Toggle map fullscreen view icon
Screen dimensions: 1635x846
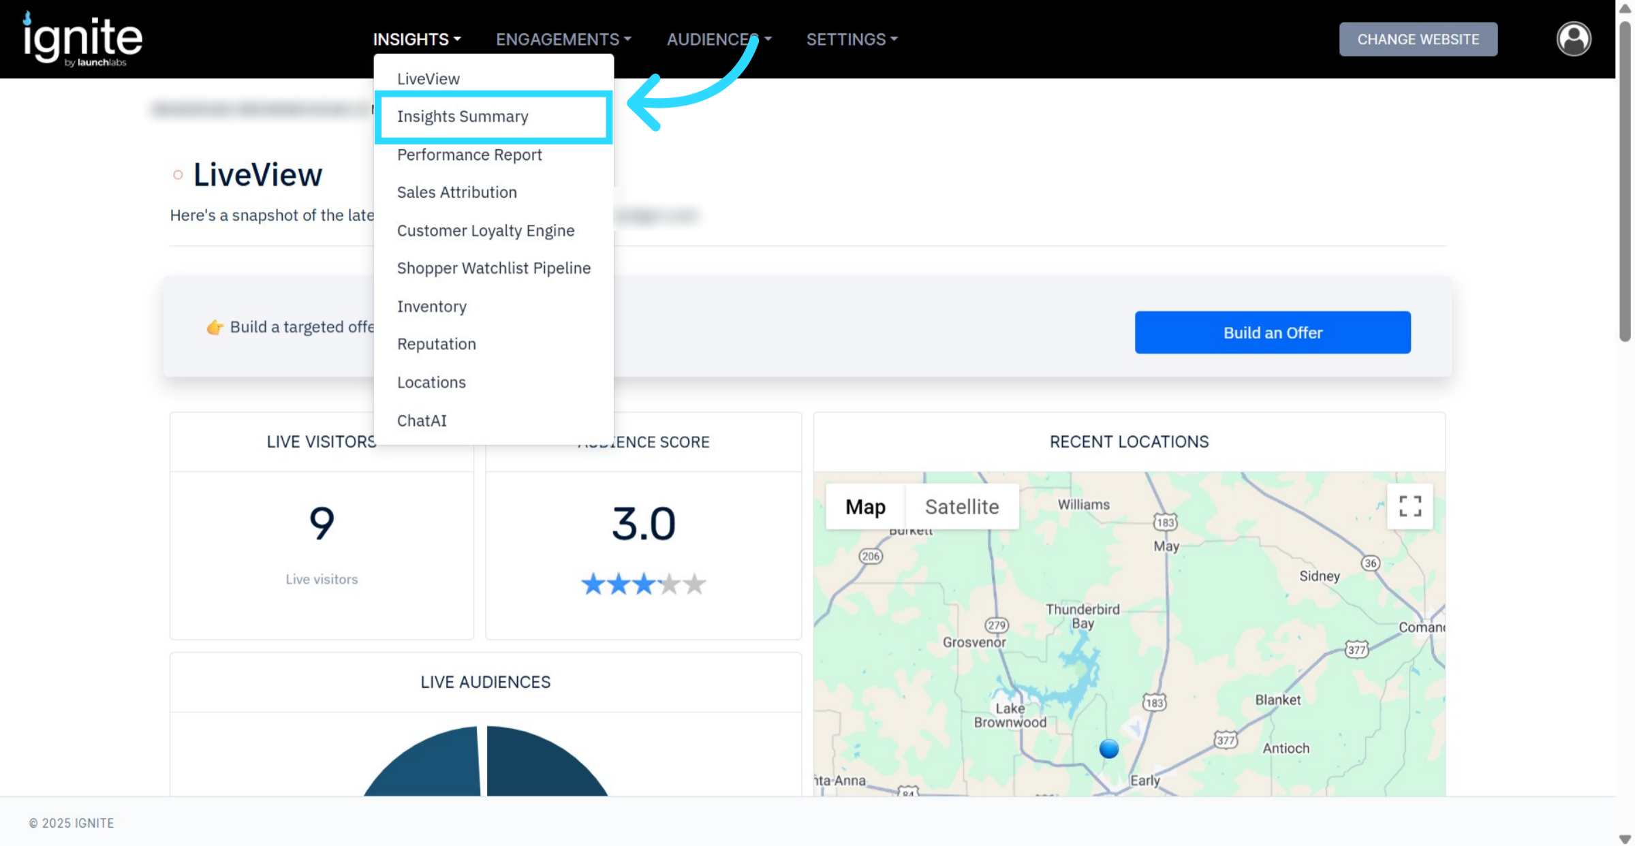1410,506
